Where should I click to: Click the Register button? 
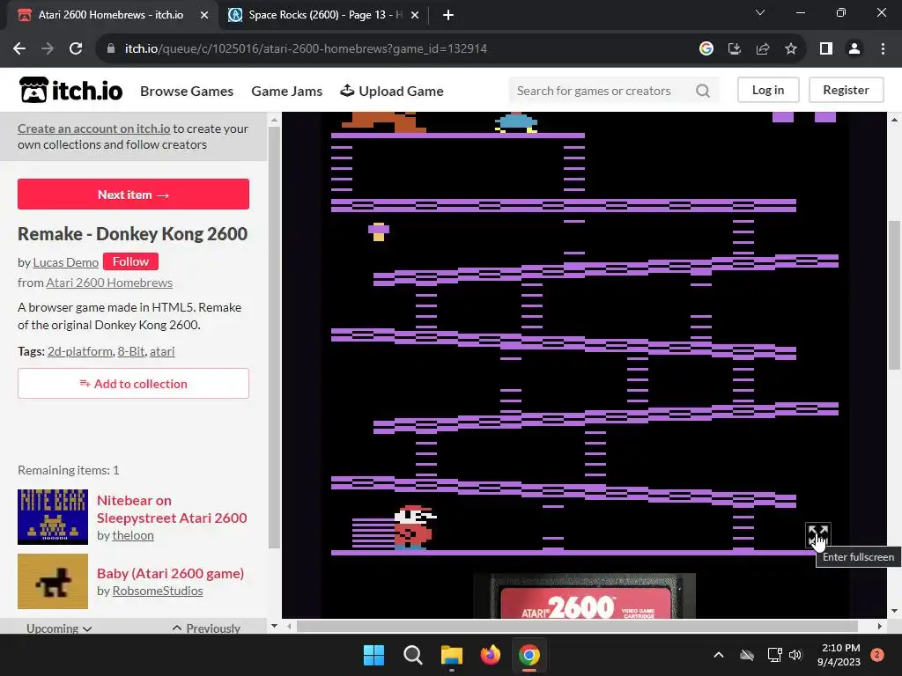pos(846,90)
